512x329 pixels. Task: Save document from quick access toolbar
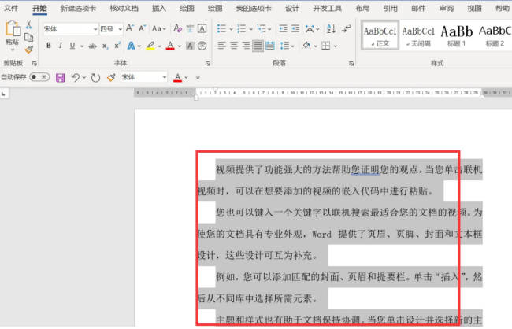(x=60, y=77)
